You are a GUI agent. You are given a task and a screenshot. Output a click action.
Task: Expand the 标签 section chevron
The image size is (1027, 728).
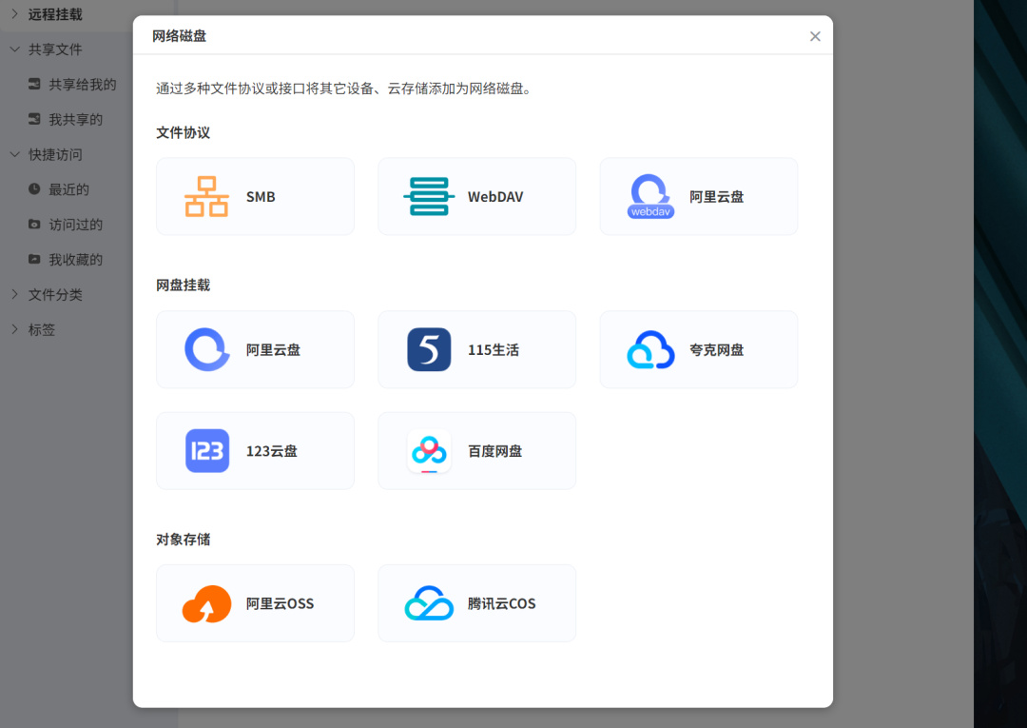pyautogui.click(x=15, y=329)
